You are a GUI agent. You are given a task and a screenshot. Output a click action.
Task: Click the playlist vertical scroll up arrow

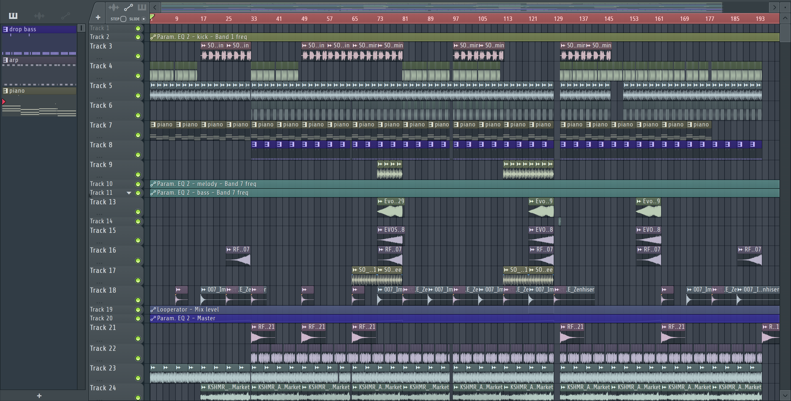click(x=785, y=18)
